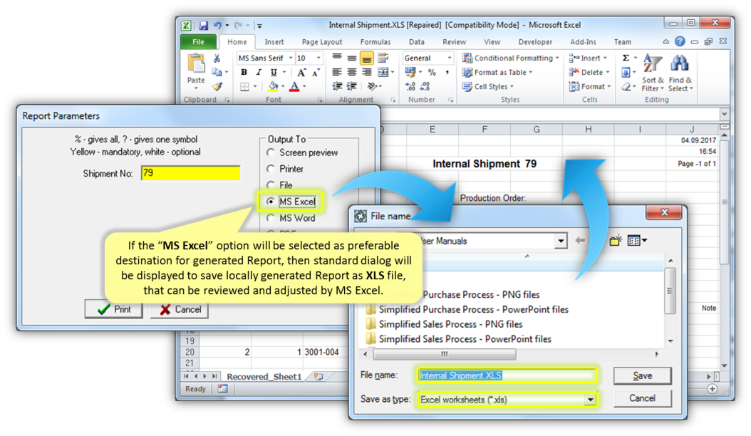Click the AutoSum sigma icon

tap(626, 58)
